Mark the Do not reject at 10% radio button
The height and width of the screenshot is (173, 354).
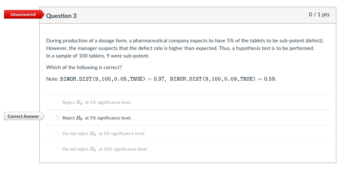click(58, 149)
